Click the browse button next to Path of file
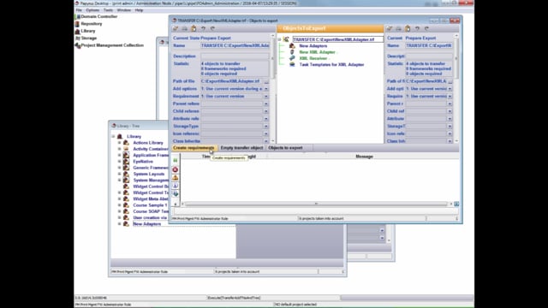 coord(266,81)
